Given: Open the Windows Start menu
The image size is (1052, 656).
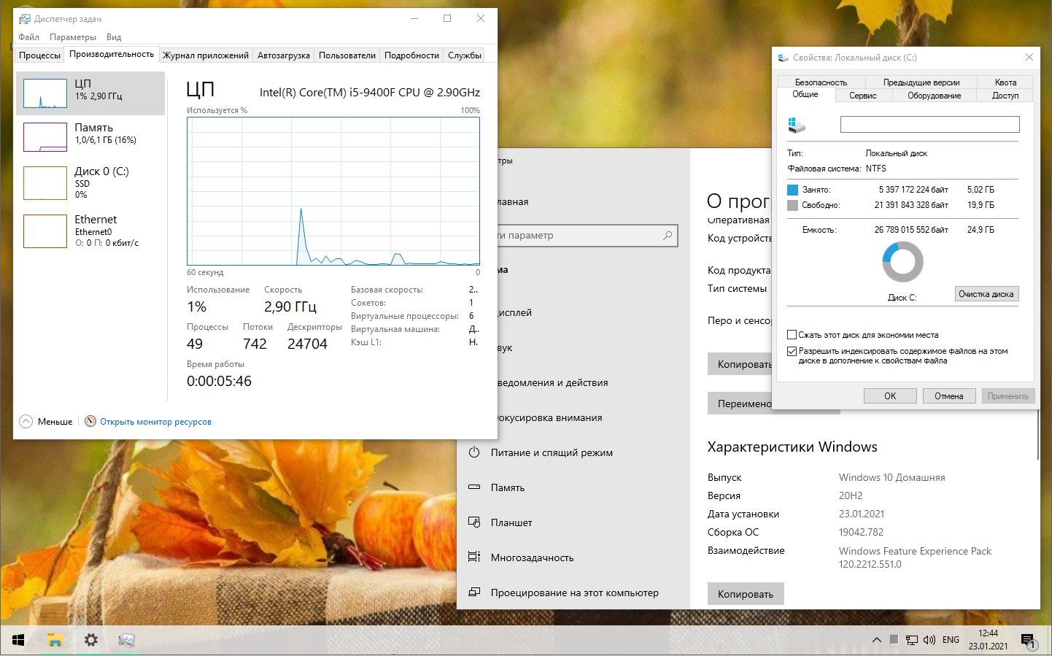Looking at the screenshot, I should [x=18, y=640].
